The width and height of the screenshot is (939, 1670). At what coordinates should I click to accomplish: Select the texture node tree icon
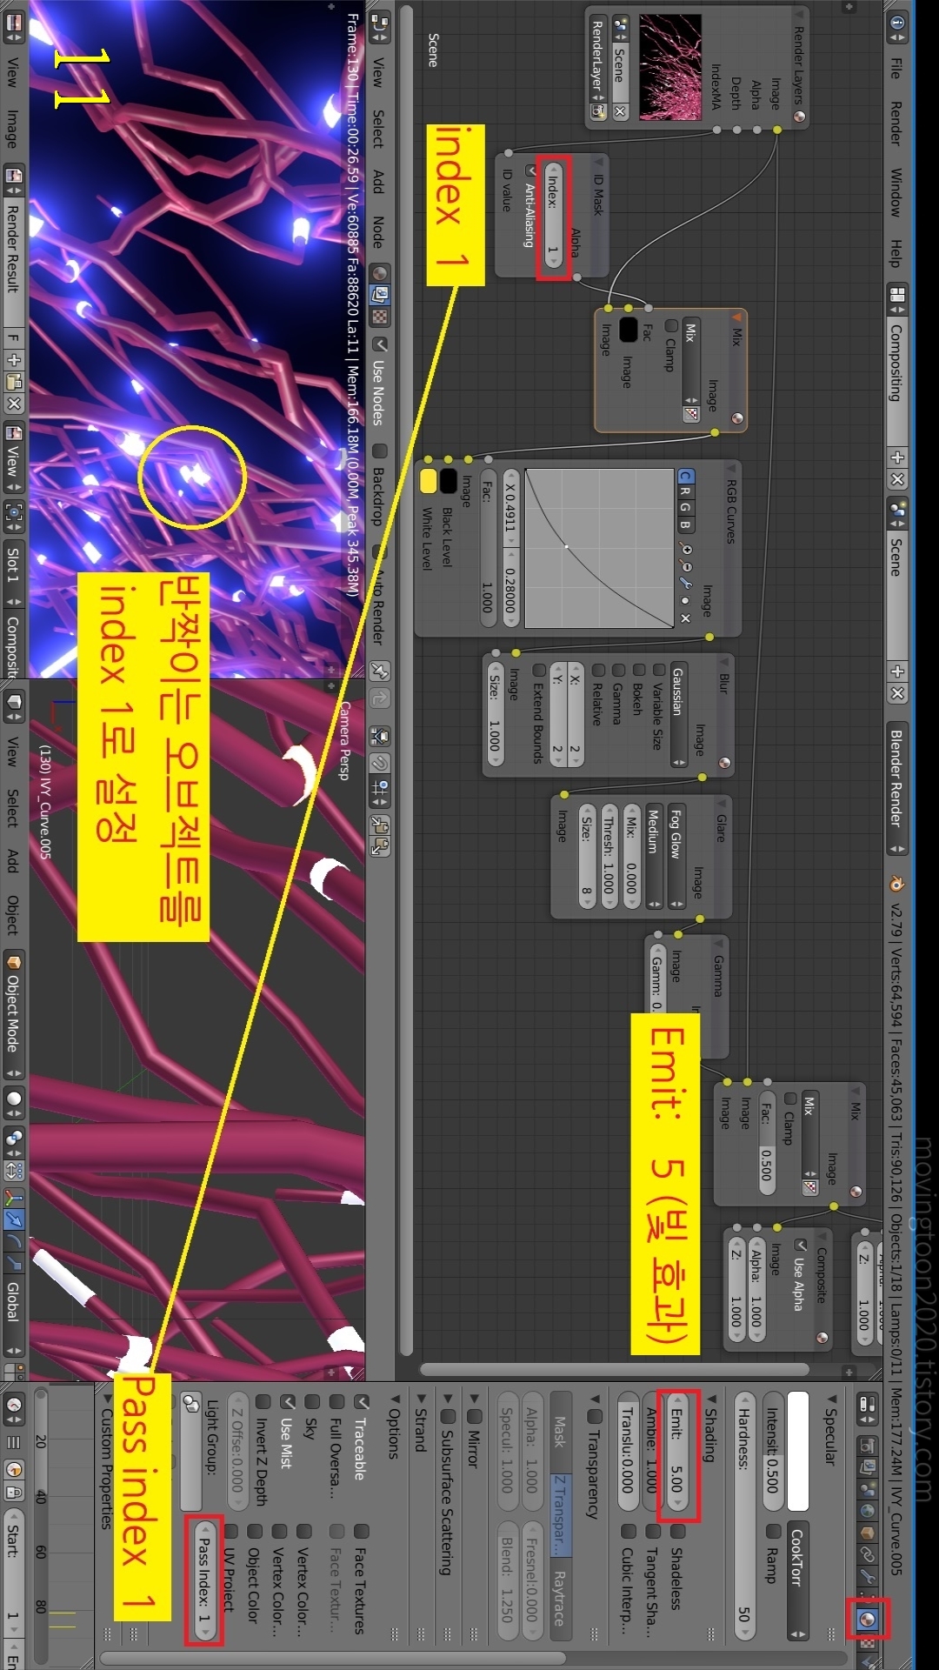tap(380, 317)
